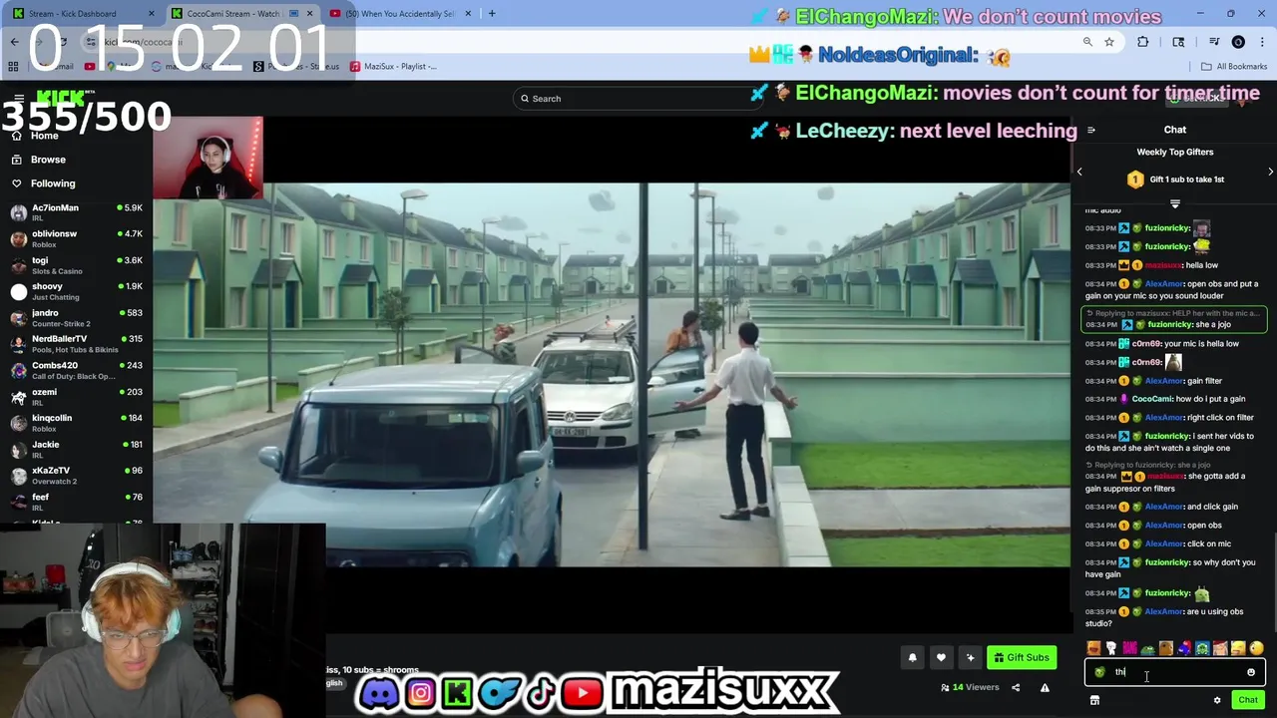Open the ozemi channel in the sidebar
1277x718 pixels.
(x=76, y=397)
